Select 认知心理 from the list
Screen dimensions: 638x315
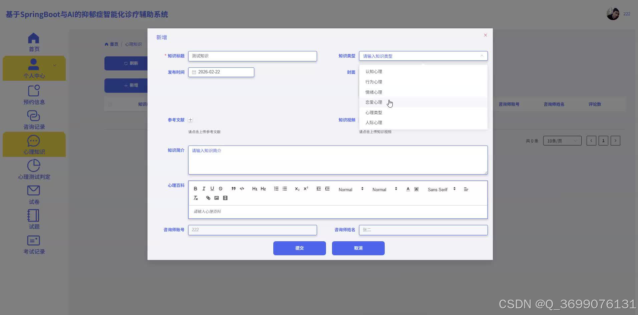click(423, 71)
